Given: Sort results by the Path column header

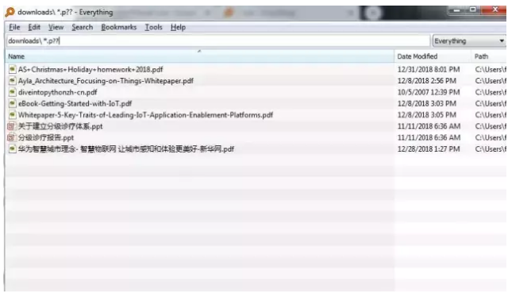Looking at the screenshot, I should [x=489, y=56].
